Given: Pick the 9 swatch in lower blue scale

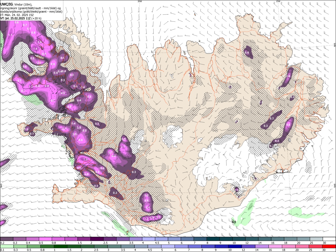Looking at the screenshot, I should coord(221,246).
